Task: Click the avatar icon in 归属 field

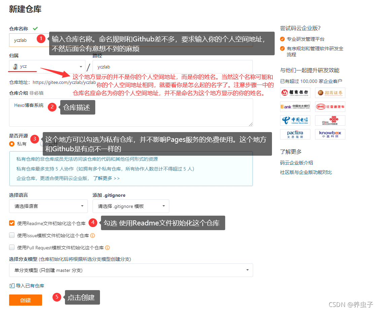Action: [x=14, y=66]
